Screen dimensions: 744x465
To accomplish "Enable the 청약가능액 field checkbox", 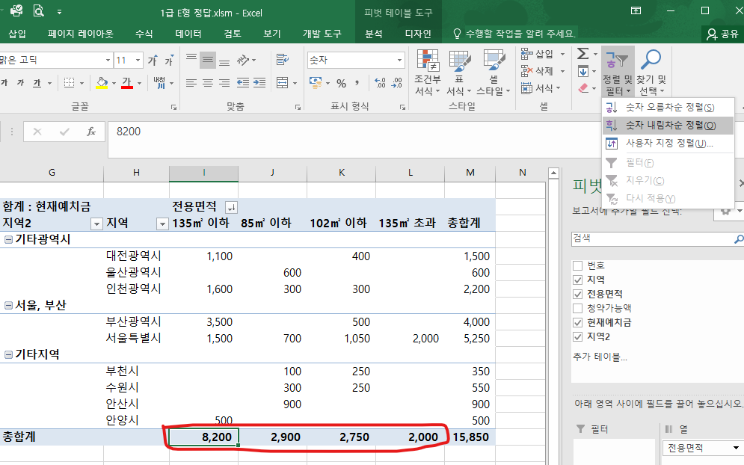I will (577, 308).
